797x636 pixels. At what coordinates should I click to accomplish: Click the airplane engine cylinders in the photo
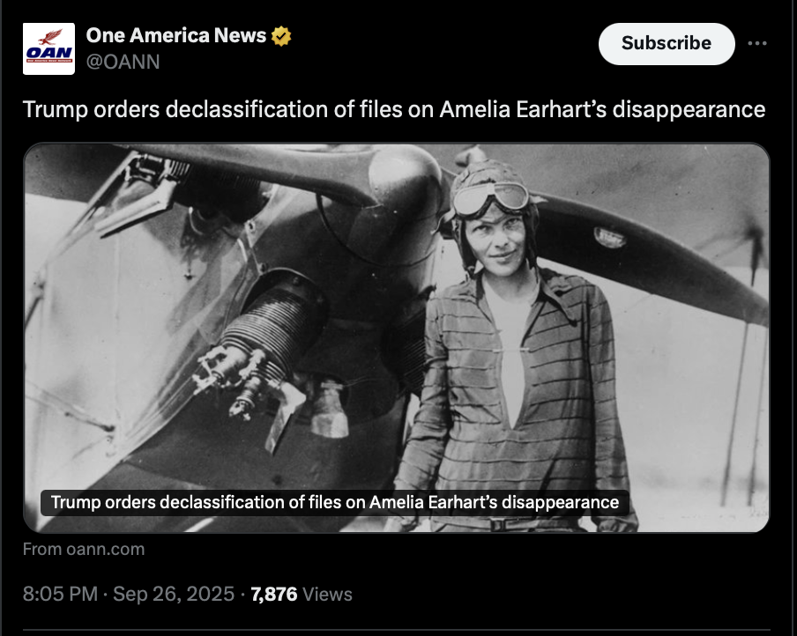click(264, 330)
